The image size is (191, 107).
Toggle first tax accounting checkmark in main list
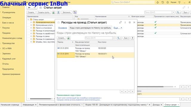[x=155, y=22]
